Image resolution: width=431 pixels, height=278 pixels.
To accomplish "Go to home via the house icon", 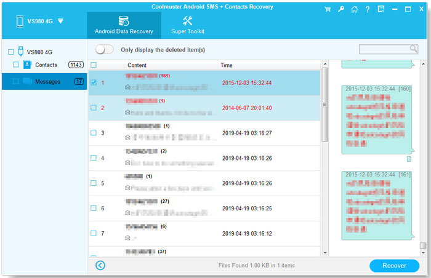I will click(x=354, y=9).
